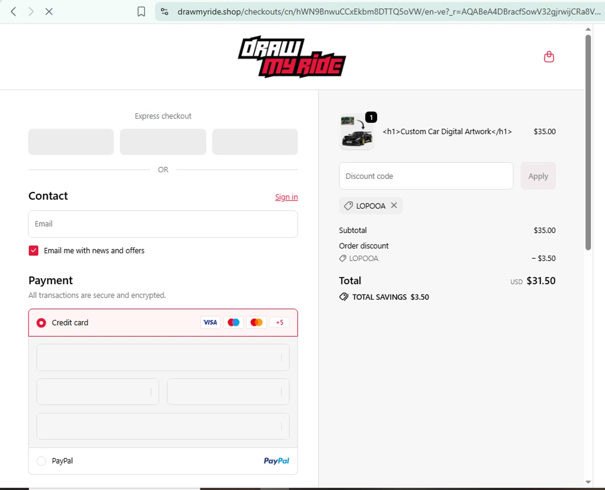
Task: Click the Subtotal label
Action: click(x=353, y=230)
